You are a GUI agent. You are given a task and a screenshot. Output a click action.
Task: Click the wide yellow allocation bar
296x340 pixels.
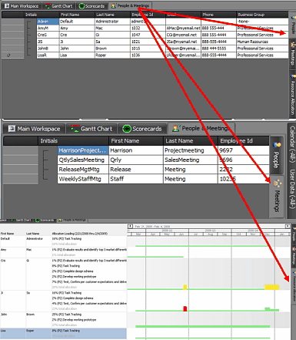point(271,287)
